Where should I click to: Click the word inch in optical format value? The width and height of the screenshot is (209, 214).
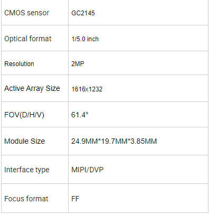point(93,39)
